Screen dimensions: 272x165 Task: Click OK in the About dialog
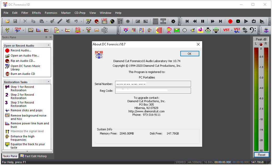tap(190, 54)
